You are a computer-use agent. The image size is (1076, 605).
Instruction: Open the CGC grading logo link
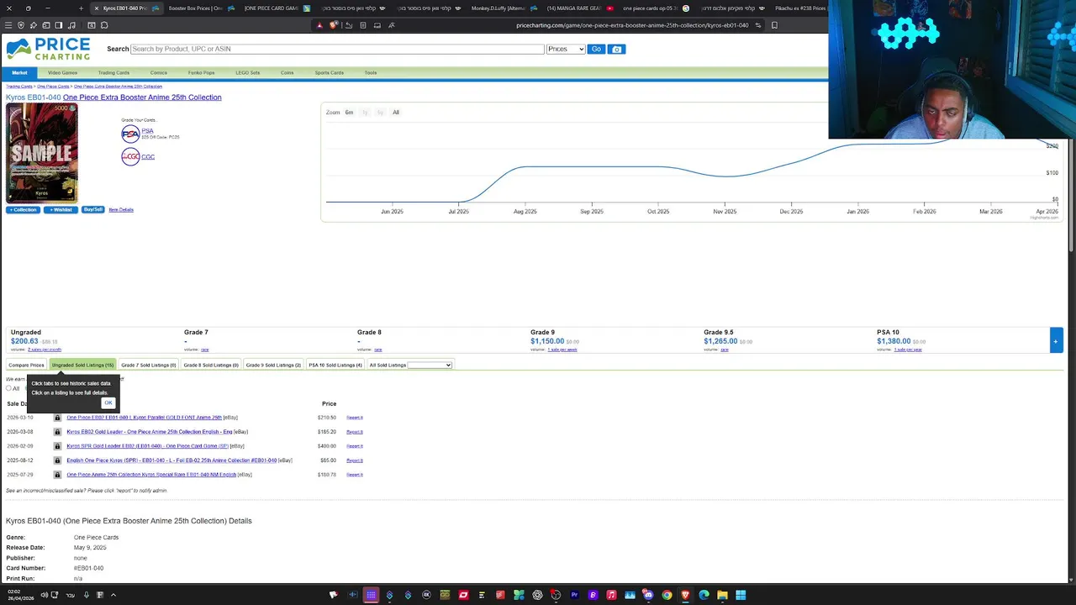point(130,156)
